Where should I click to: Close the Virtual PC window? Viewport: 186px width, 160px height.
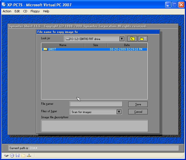tap(181, 5)
